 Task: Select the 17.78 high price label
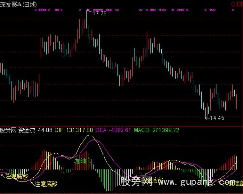click(x=100, y=13)
